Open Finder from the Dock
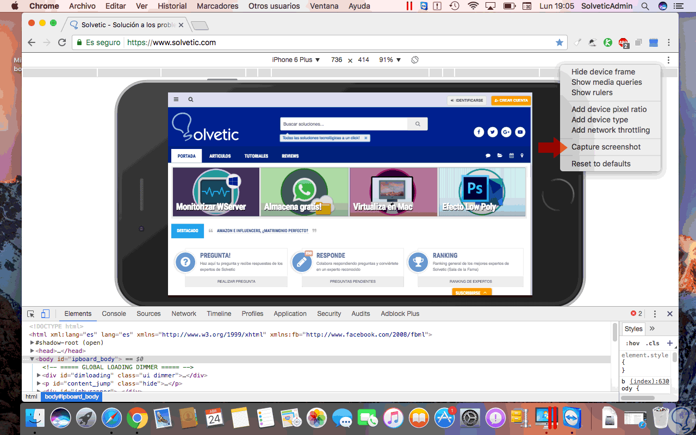Viewport: 696px width, 435px height. point(35,418)
